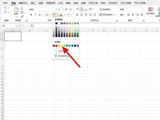Open the 公式 ribbon tab
The width and height of the screenshot is (160, 120).
60,3
